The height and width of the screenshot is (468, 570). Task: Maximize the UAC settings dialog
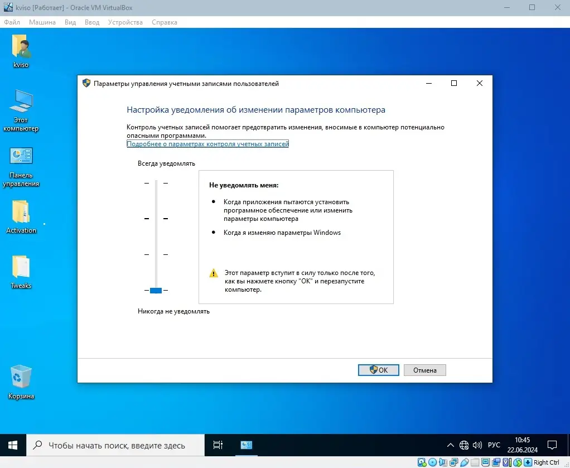click(x=454, y=83)
